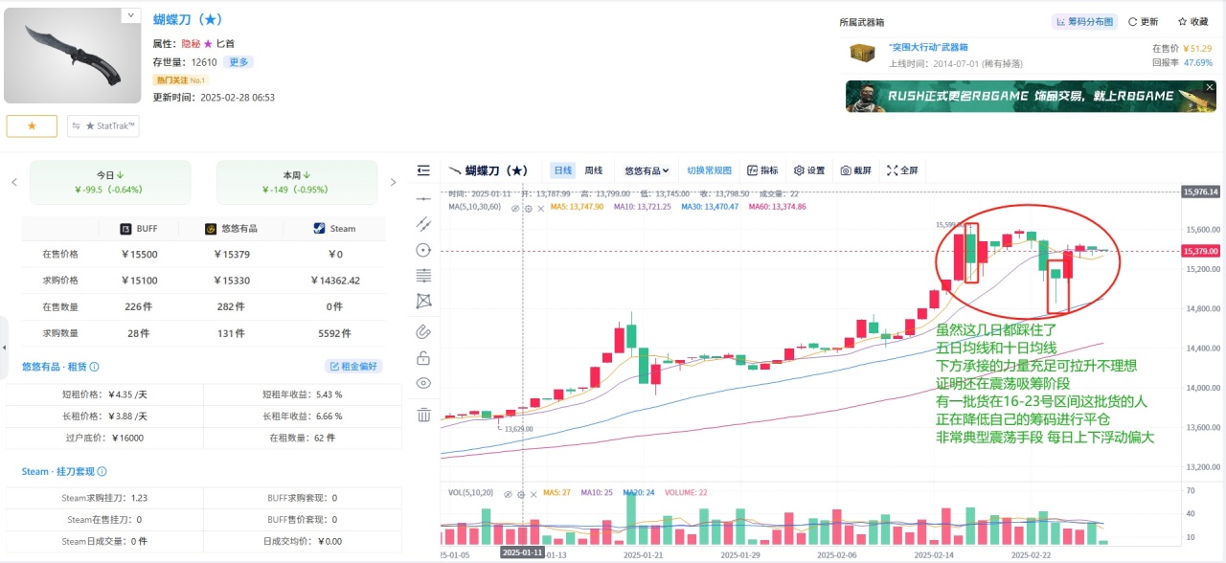Click the 回报率 47.69% value
1226x563 pixels.
click(1197, 62)
